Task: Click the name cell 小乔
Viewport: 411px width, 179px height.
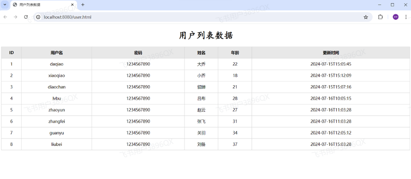Action: click(x=201, y=76)
